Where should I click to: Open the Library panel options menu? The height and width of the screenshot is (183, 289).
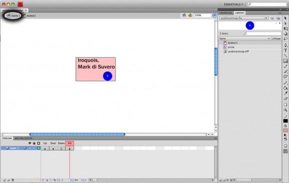[x=279, y=13]
